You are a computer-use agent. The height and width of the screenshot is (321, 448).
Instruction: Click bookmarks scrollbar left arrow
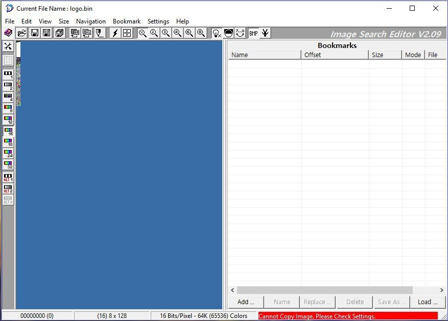[232, 290]
